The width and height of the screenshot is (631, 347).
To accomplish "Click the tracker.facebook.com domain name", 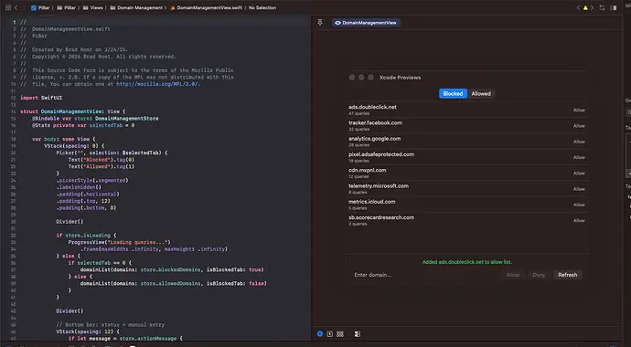I will 375,122.
